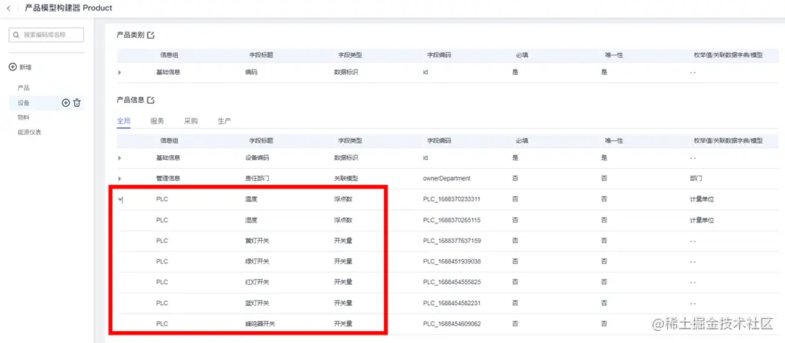Click field code PLC_1688454609062
Viewport: 785px width, 343px height.
pos(452,324)
